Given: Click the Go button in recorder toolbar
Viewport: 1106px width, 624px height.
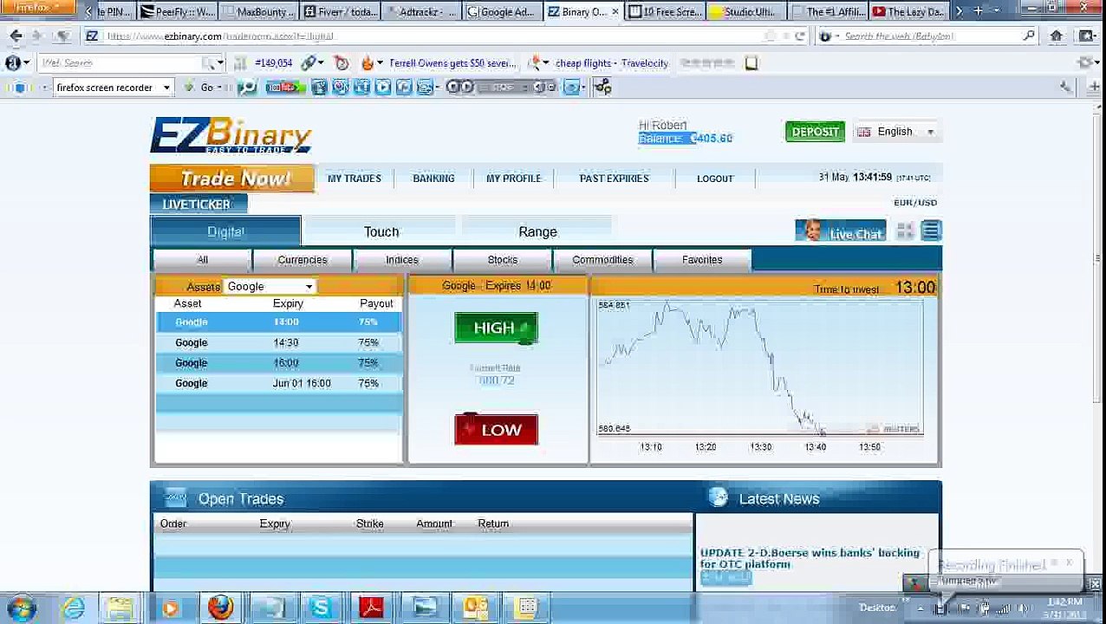Looking at the screenshot, I should [206, 88].
